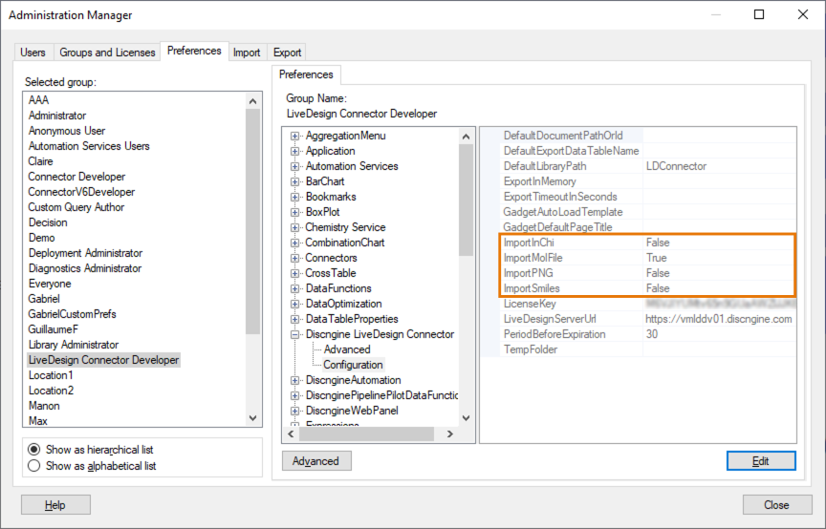Image resolution: width=826 pixels, height=529 pixels.
Task: Switch to the Users tab
Action: pyautogui.click(x=33, y=53)
